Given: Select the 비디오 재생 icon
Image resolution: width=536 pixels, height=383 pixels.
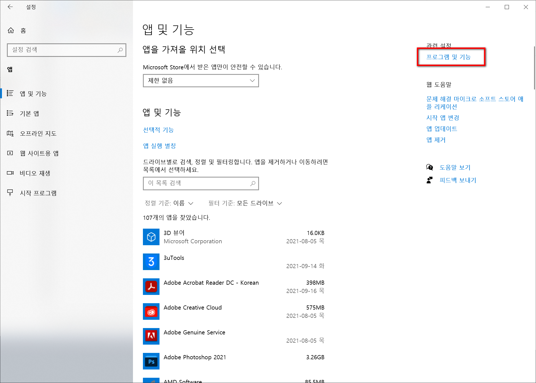Looking at the screenshot, I should [10, 173].
